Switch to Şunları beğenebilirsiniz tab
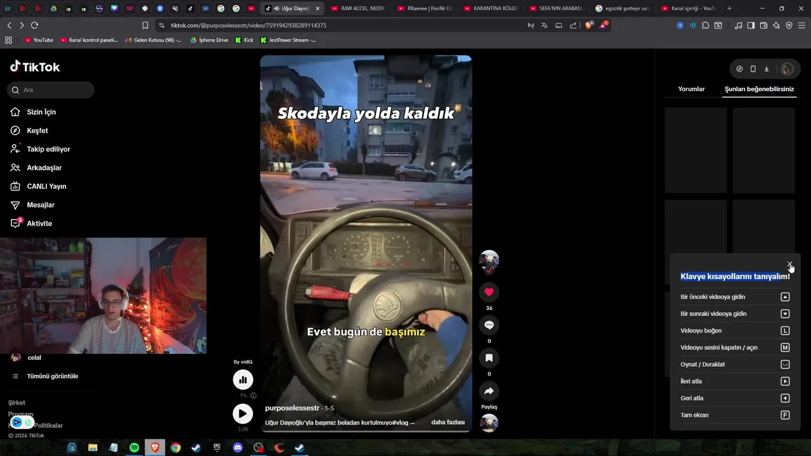This screenshot has height=456, width=811. pos(759,89)
